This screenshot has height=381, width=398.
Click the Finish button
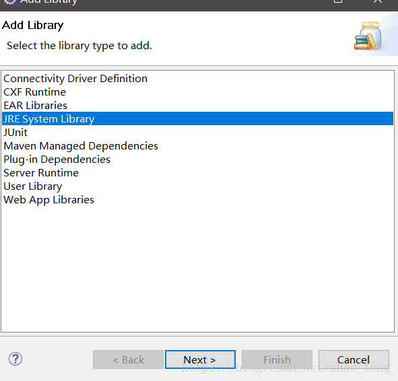click(277, 359)
